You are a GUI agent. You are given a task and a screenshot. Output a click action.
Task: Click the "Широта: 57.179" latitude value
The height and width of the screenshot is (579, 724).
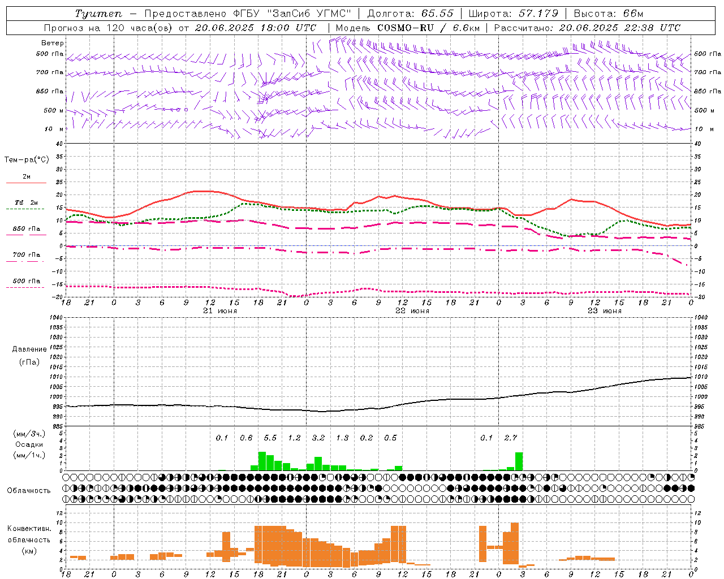513,14
